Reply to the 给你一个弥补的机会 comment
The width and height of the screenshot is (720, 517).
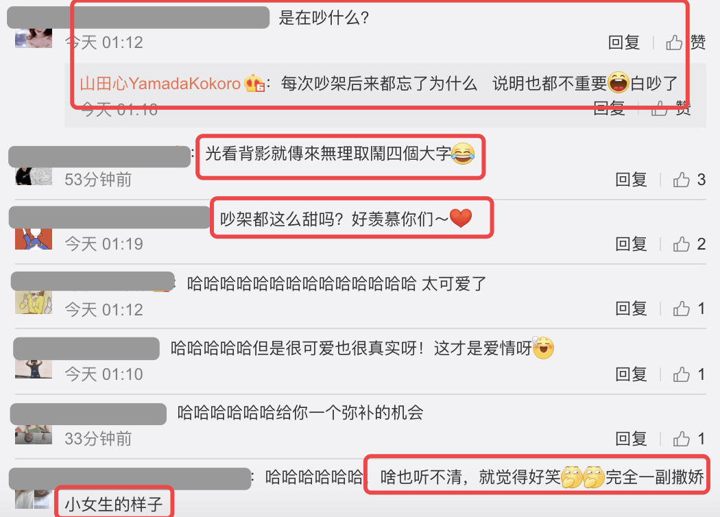coord(631,438)
